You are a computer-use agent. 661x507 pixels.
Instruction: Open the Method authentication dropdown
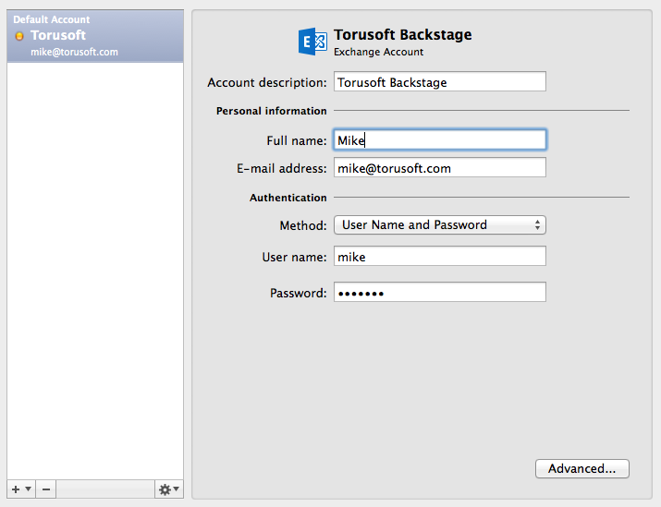click(x=440, y=224)
